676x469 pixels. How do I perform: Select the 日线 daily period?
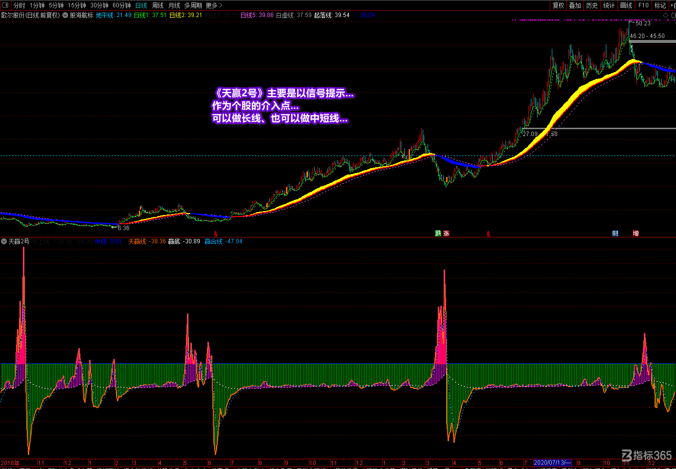pyautogui.click(x=141, y=5)
